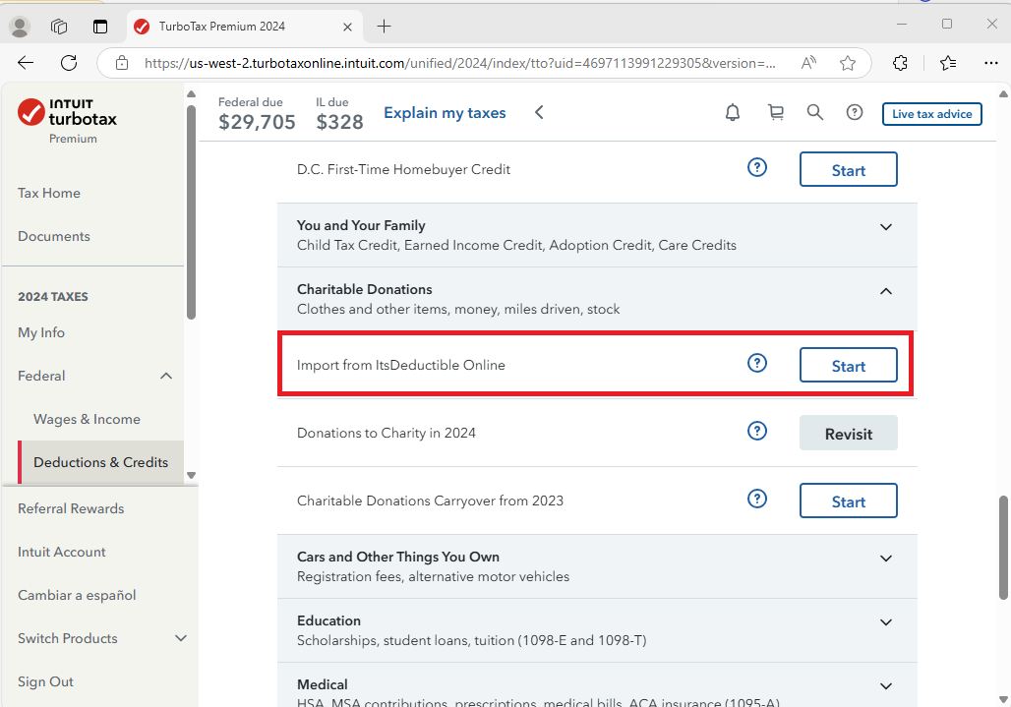Viewport: 1011px width, 707px height.
Task: Expand the Medical section
Action: (x=886, y=685)
